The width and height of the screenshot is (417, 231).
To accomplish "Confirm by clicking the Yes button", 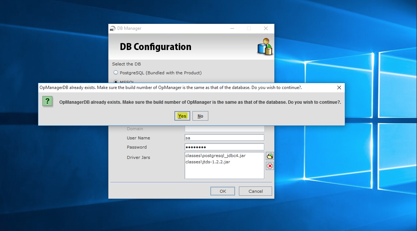I will (182, 116).
